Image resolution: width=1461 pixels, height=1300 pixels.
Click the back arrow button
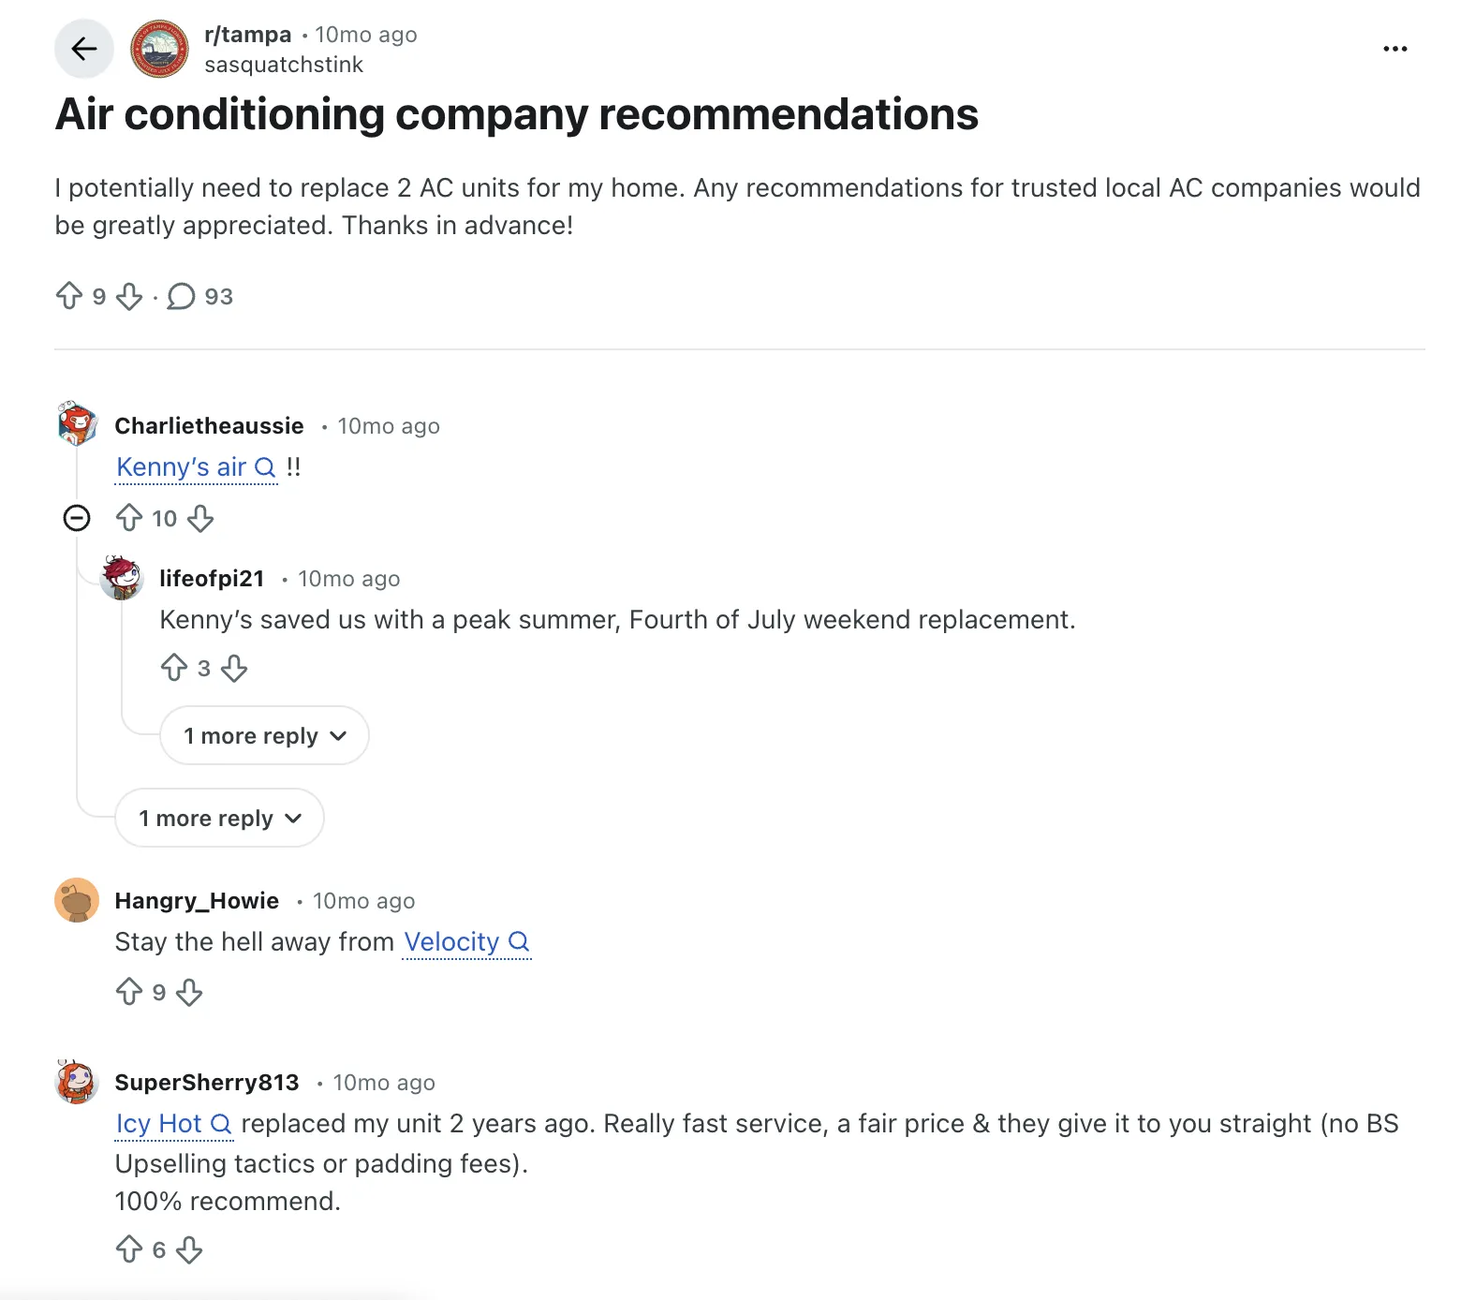coord(84,49)
